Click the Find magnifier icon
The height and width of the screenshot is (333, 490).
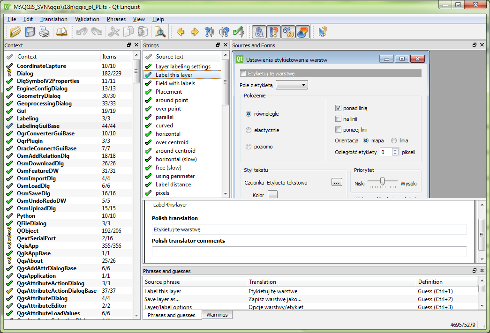coord(160,32)
